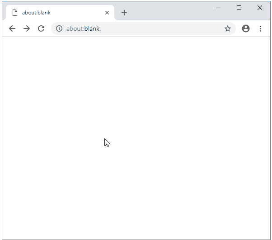Image resolution: width=272 pixels, height=240 pixels.
Task: Select the about:blank tab
Action: (59, 13)
